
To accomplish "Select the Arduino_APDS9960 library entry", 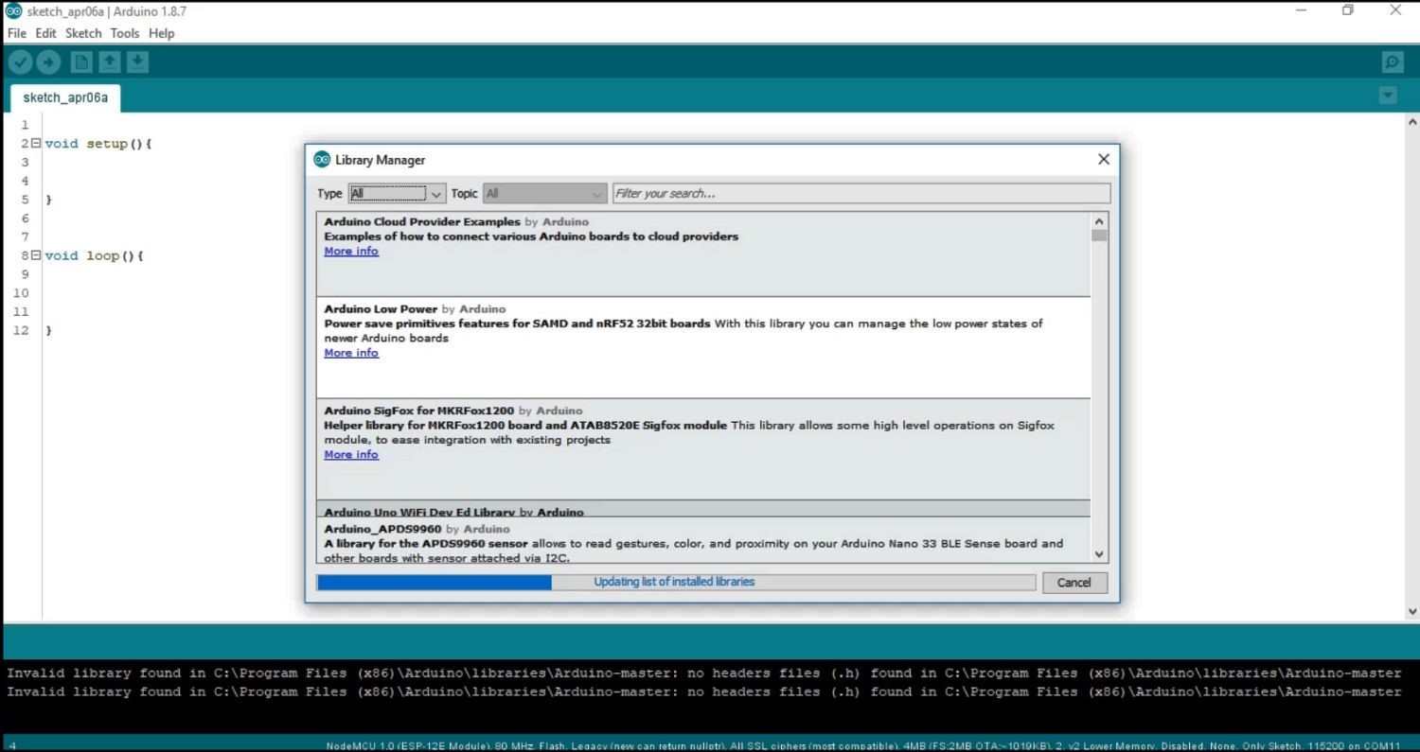I will (x=703, y=540).
